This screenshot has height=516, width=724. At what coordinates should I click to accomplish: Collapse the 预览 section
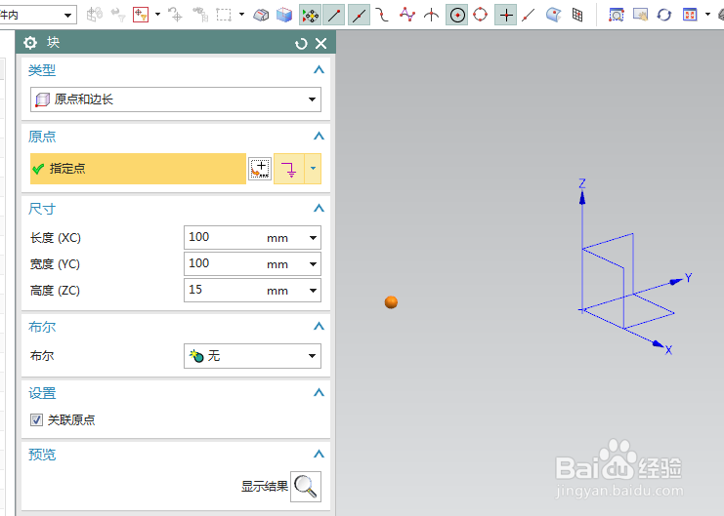pos(319,455)
